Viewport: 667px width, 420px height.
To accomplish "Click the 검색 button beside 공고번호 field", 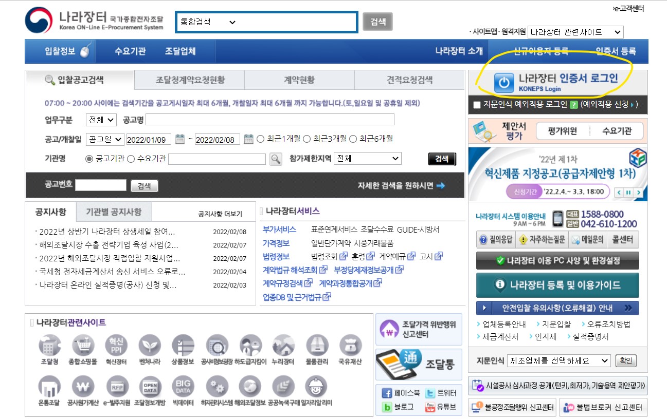I will [145, 186].
